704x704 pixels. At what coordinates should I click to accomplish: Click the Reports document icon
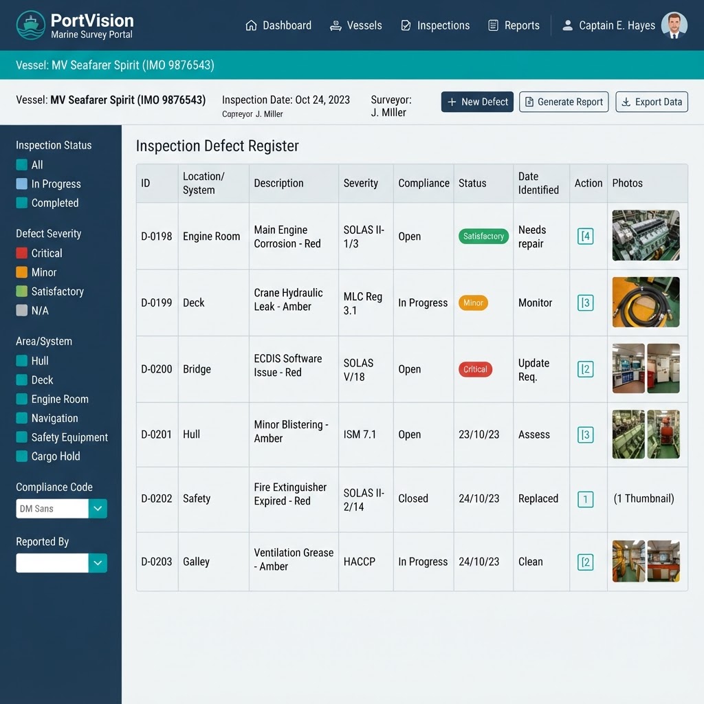(x=493, y=25)
